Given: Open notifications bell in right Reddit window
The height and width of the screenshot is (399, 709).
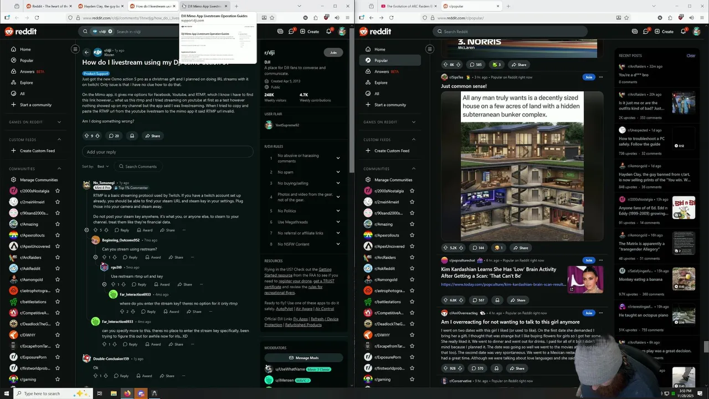Looking at the screenshot, I should click(683, 32).
